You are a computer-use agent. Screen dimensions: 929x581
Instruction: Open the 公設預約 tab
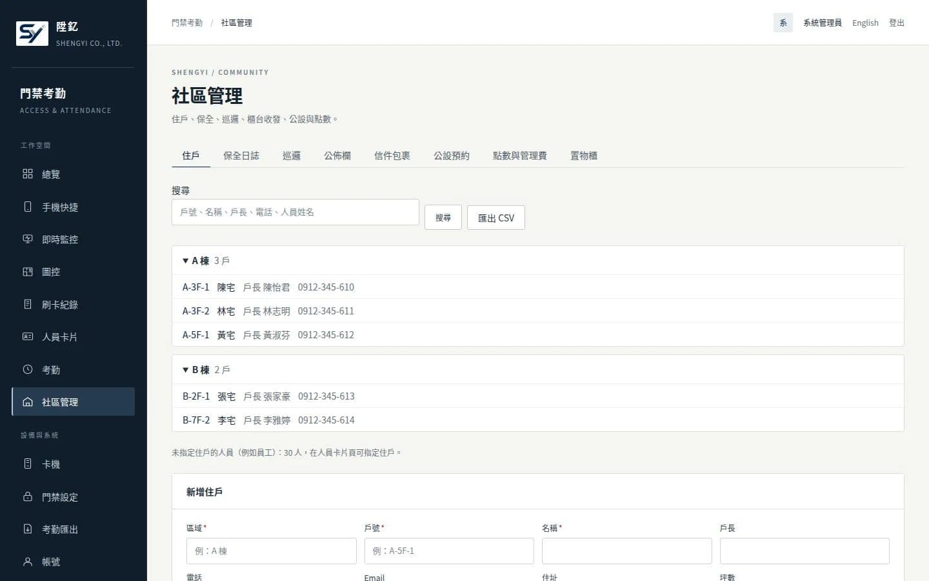[452, 156]
